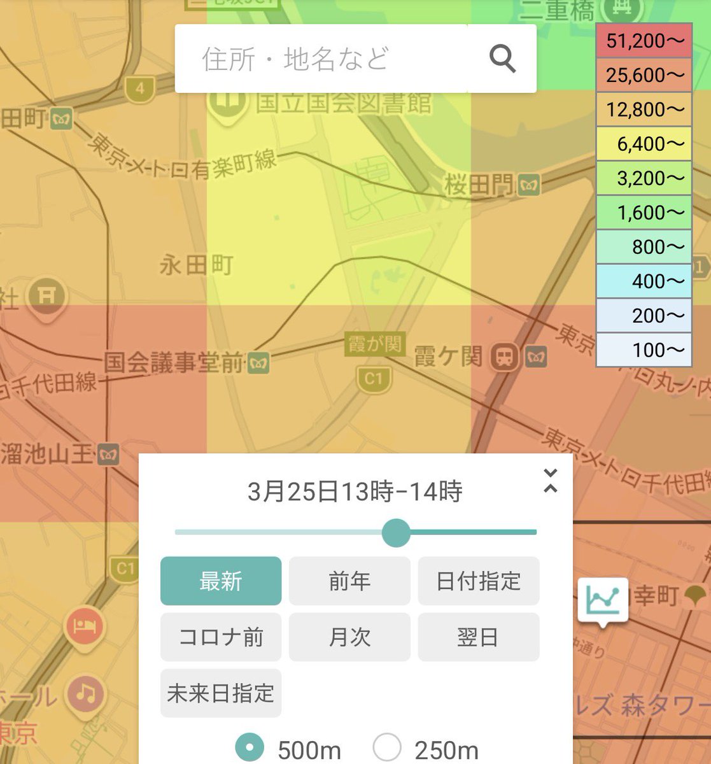
Task: Collapse the time control panel chevrons
Action: 551,481
